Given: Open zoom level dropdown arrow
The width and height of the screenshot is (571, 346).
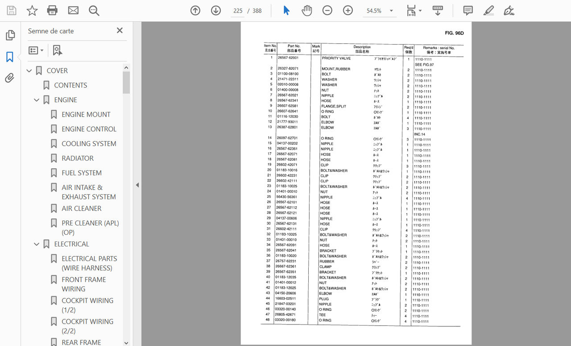Looking at the screenshot, I should click(391, 11).
